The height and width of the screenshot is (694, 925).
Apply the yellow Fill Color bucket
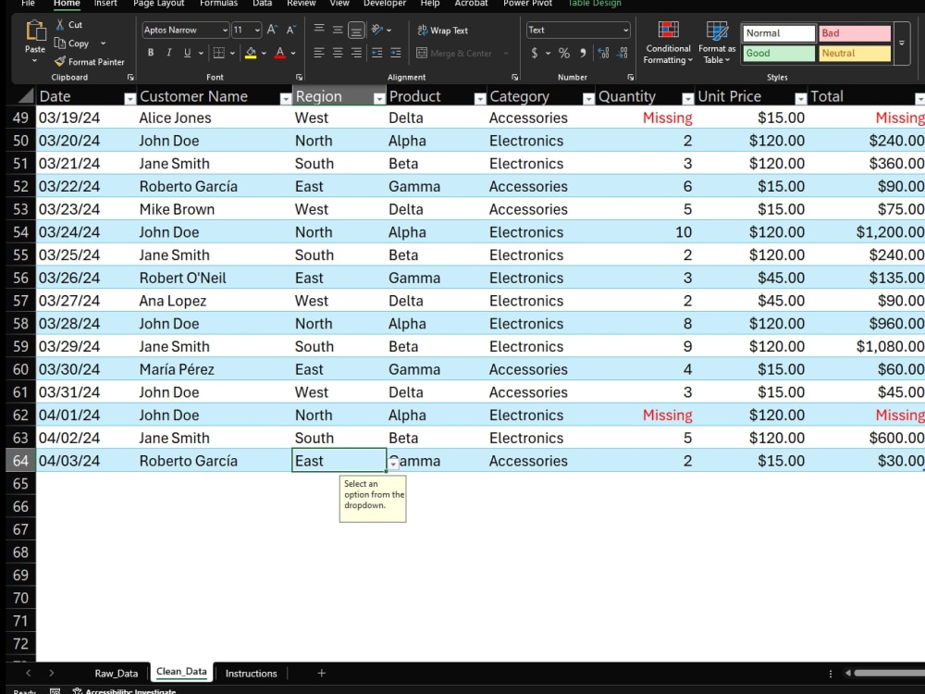[x=251, y=53]
